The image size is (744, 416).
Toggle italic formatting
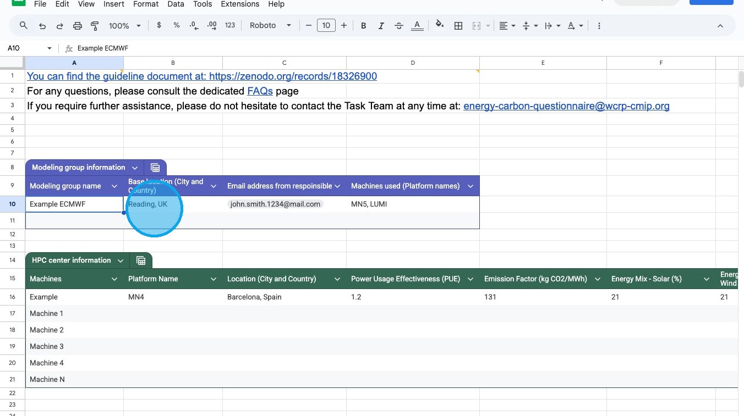tap(381, 26)
